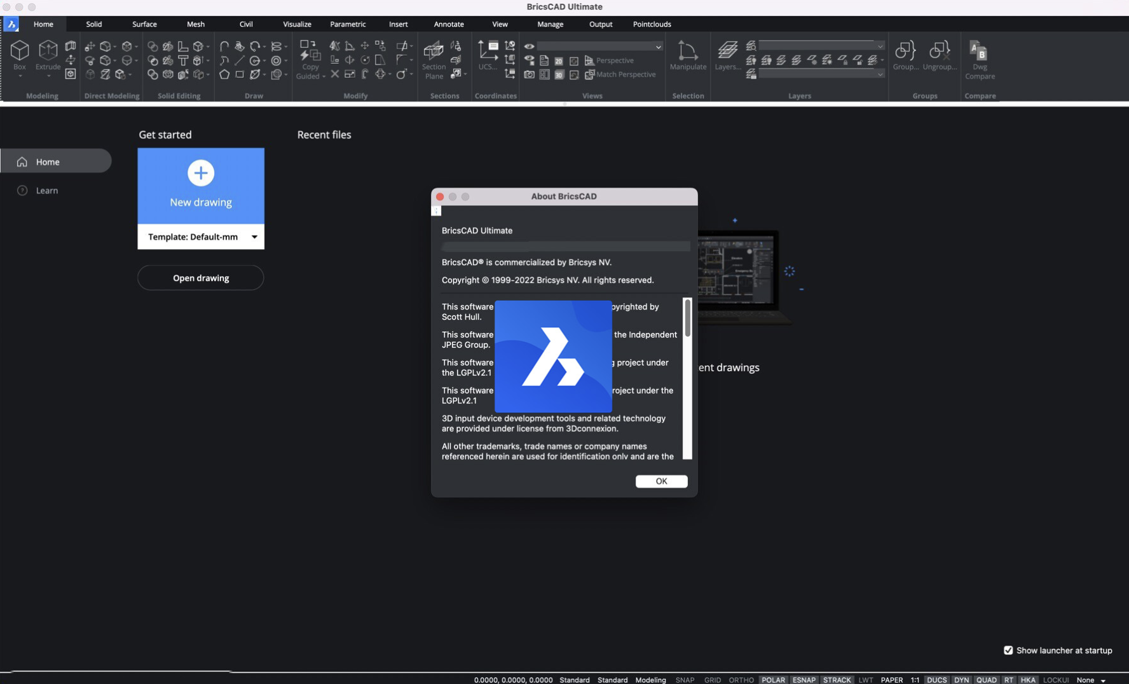The height and width of the screenshot is (684, 1129).
Task: Uncheck Show launcher at startup
Action: [1008, 650]
